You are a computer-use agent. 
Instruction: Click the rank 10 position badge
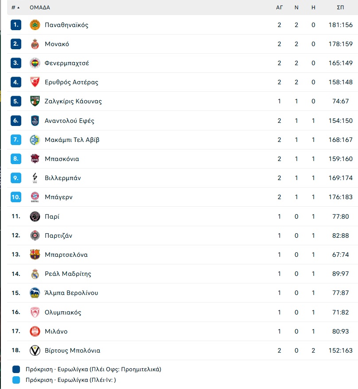tap(16, 197)
